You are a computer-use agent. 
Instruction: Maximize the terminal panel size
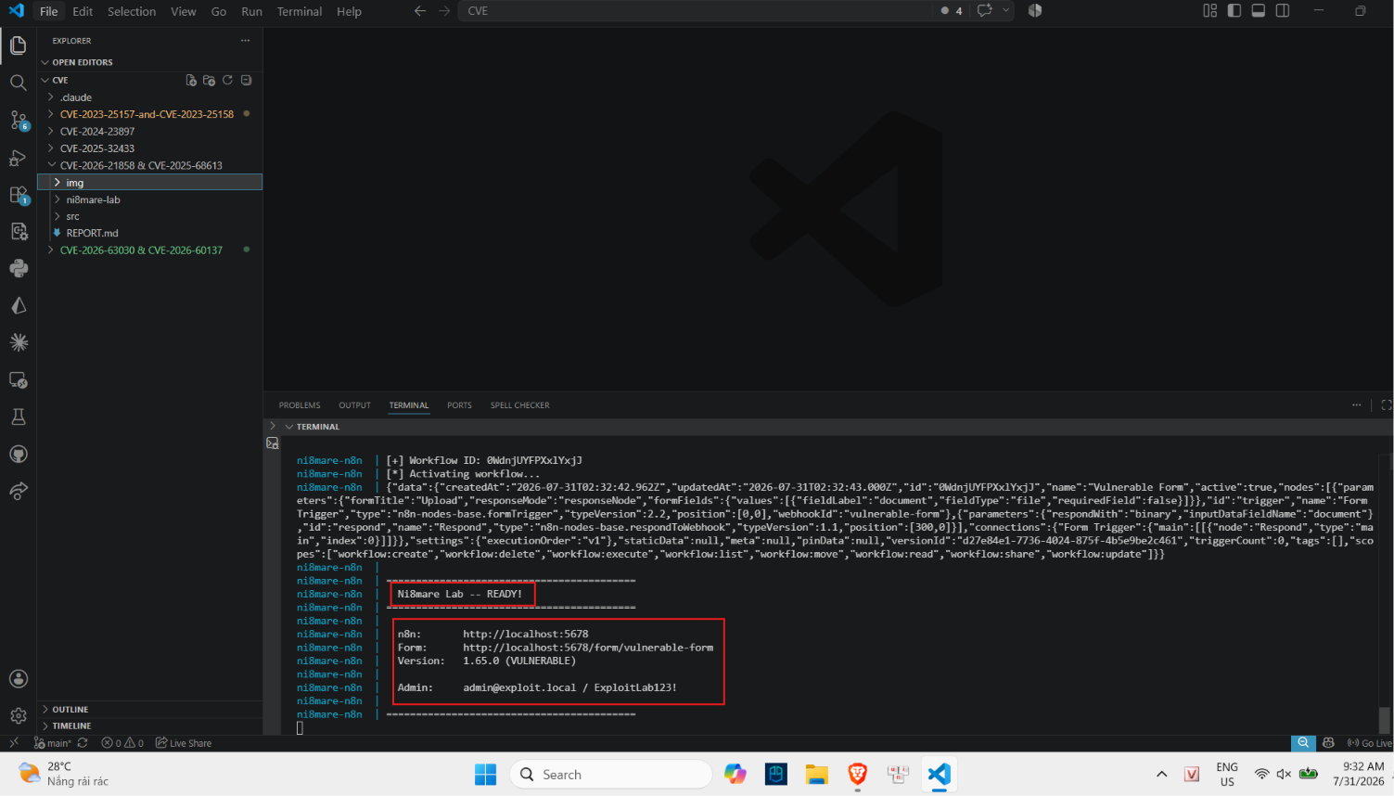[1386, 405]
